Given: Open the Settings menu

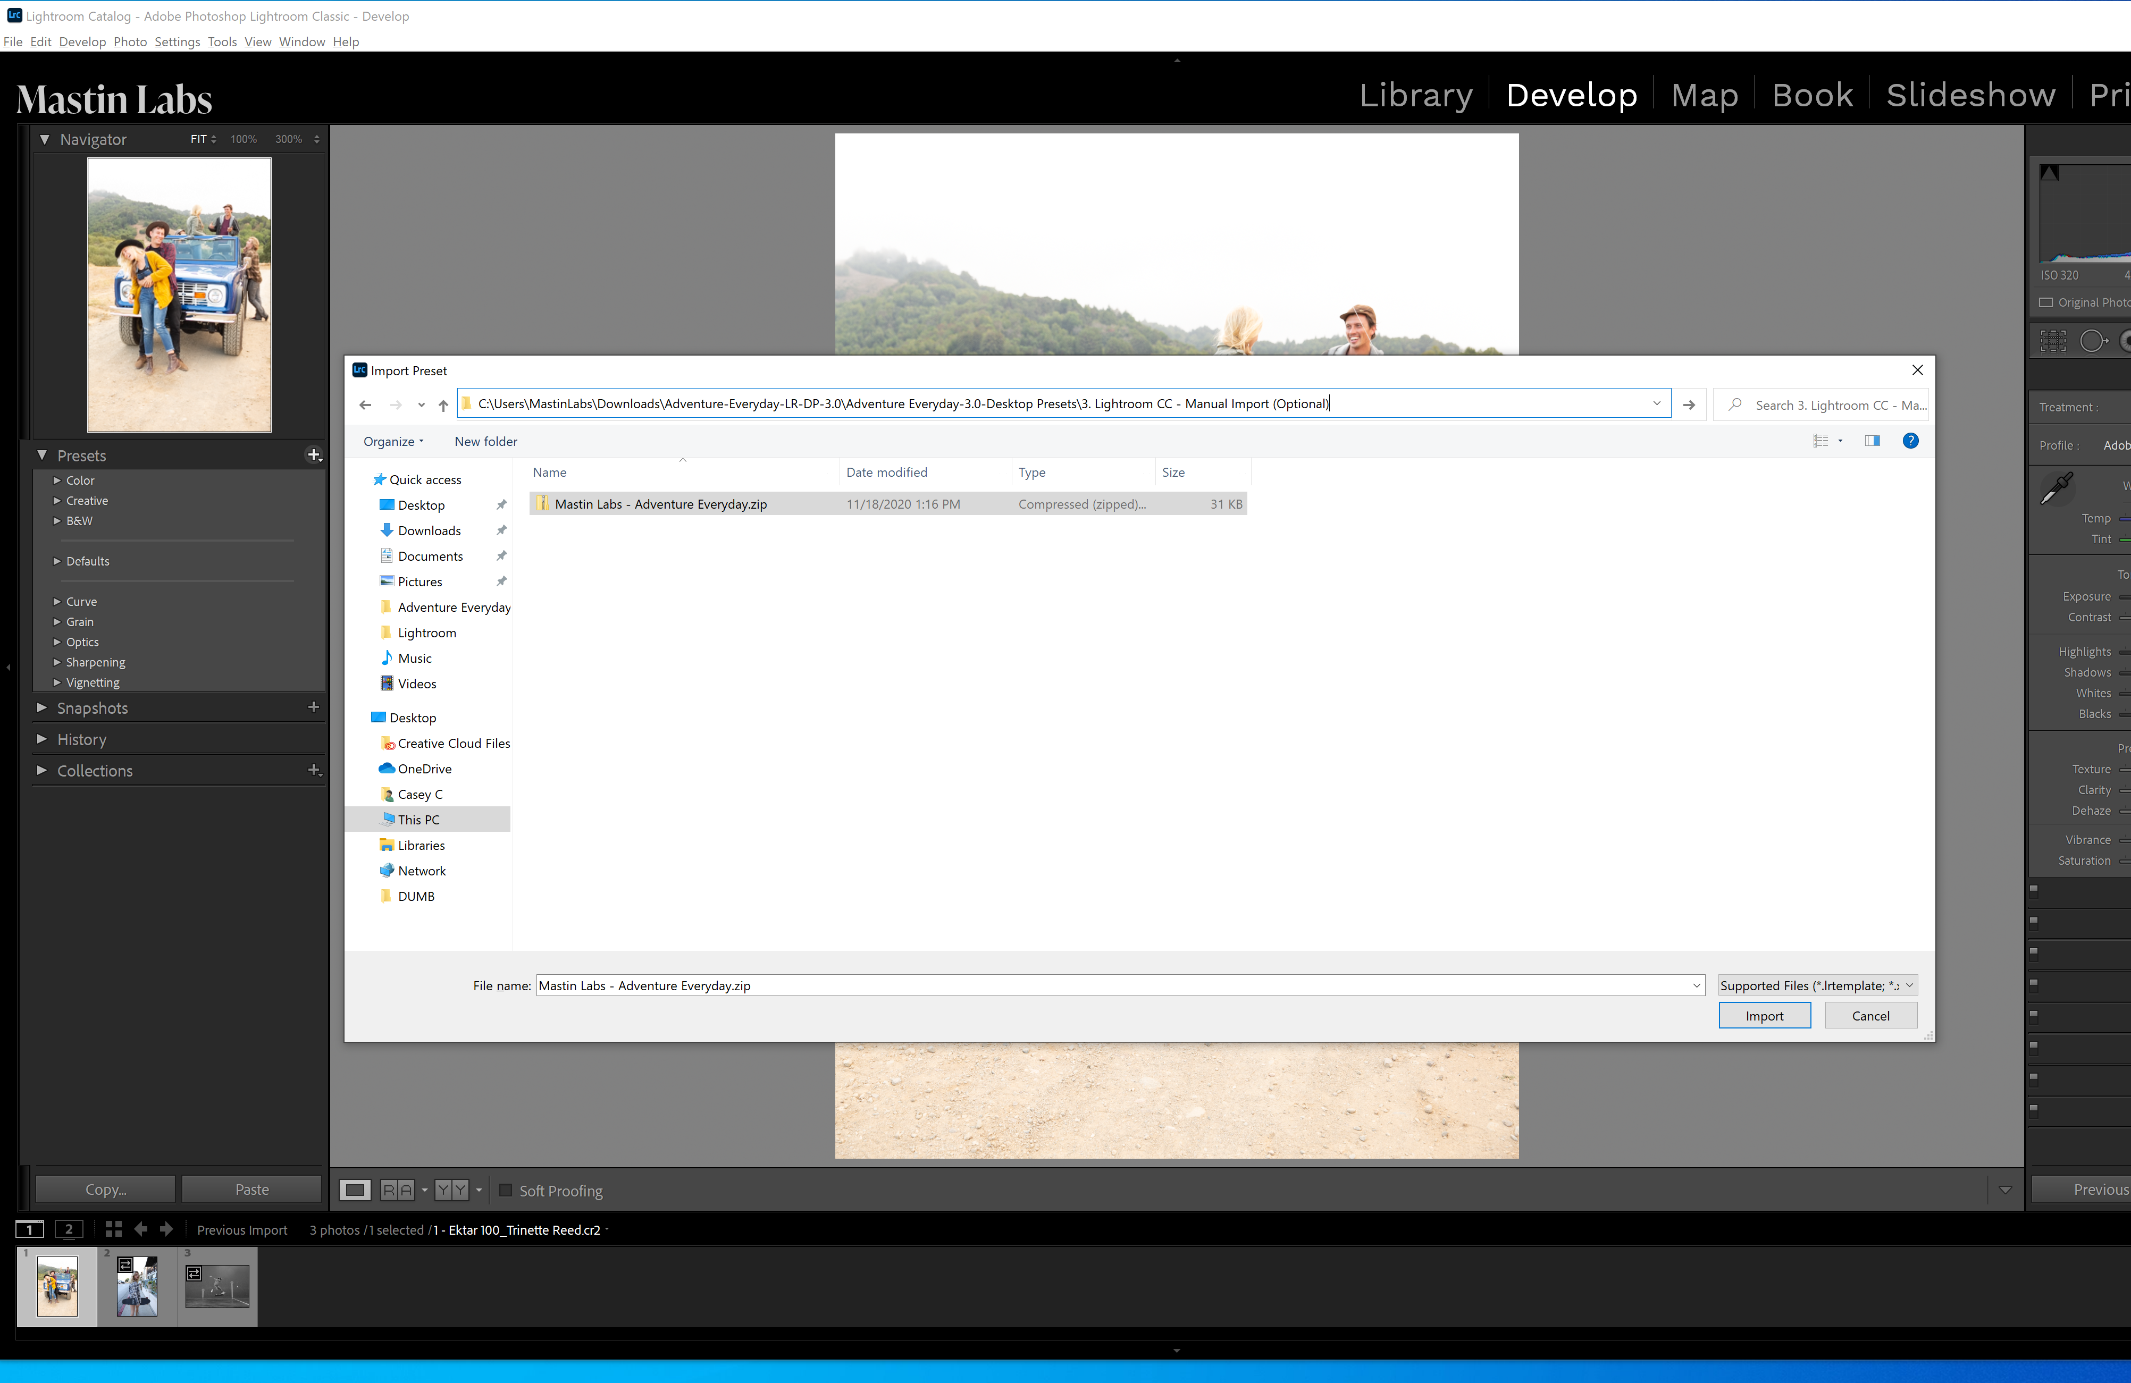Looking at the screenshot, I should click(177, 42).
